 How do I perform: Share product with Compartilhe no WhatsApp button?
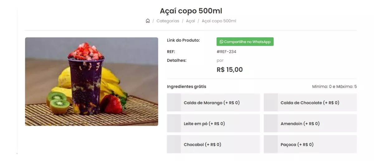[x=245, y=42]
